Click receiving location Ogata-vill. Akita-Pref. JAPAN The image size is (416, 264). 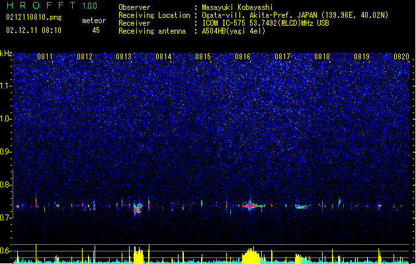pyautogui.click(x=259, y=15)
